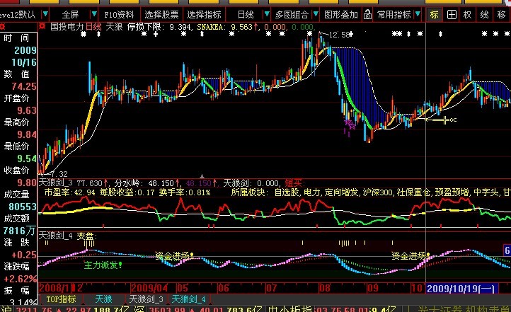Click the 定向增发 sector label
This screenshot has width=511, height=312.
tap(342, 192)
